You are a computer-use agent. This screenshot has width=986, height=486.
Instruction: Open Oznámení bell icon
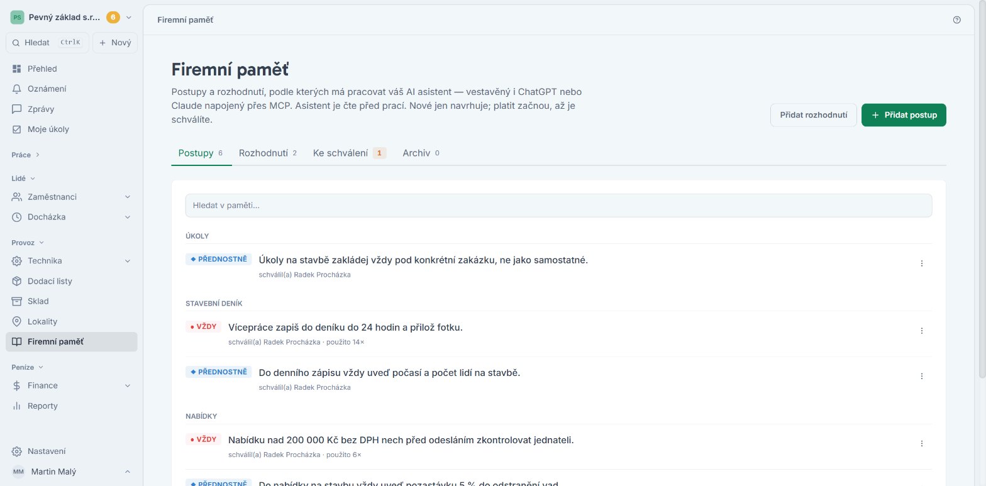17,89
